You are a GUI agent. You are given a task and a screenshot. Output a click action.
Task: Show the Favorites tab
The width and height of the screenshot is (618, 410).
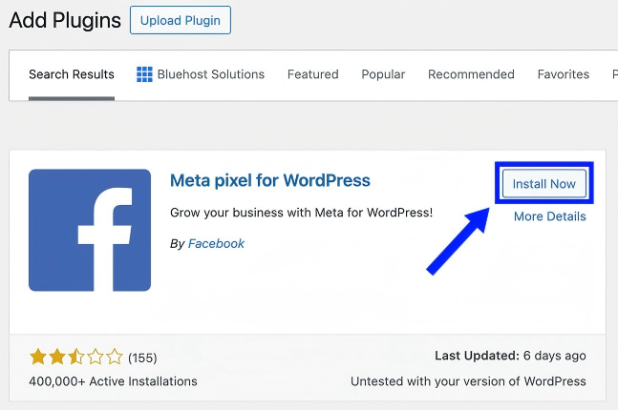(564, 74)
